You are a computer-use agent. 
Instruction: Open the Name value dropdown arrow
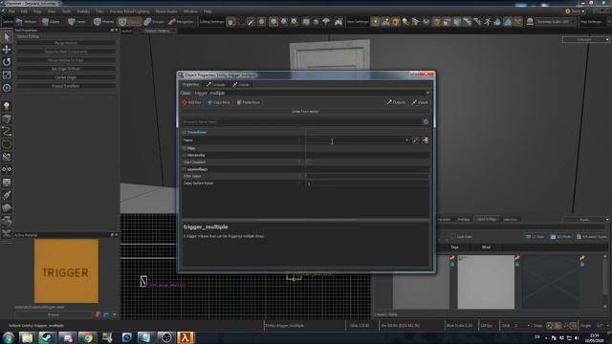coord(406,140)
